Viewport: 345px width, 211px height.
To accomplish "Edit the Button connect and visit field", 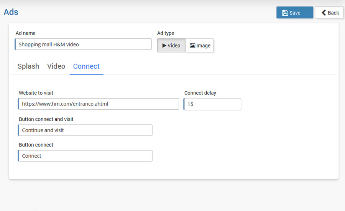I will 85,130.
